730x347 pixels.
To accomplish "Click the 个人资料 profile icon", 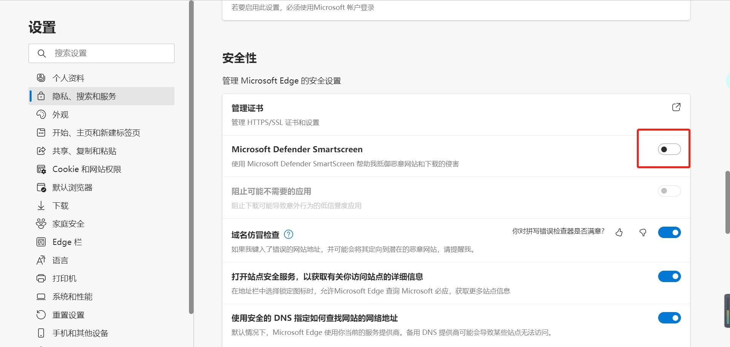I will click(41, 78).
